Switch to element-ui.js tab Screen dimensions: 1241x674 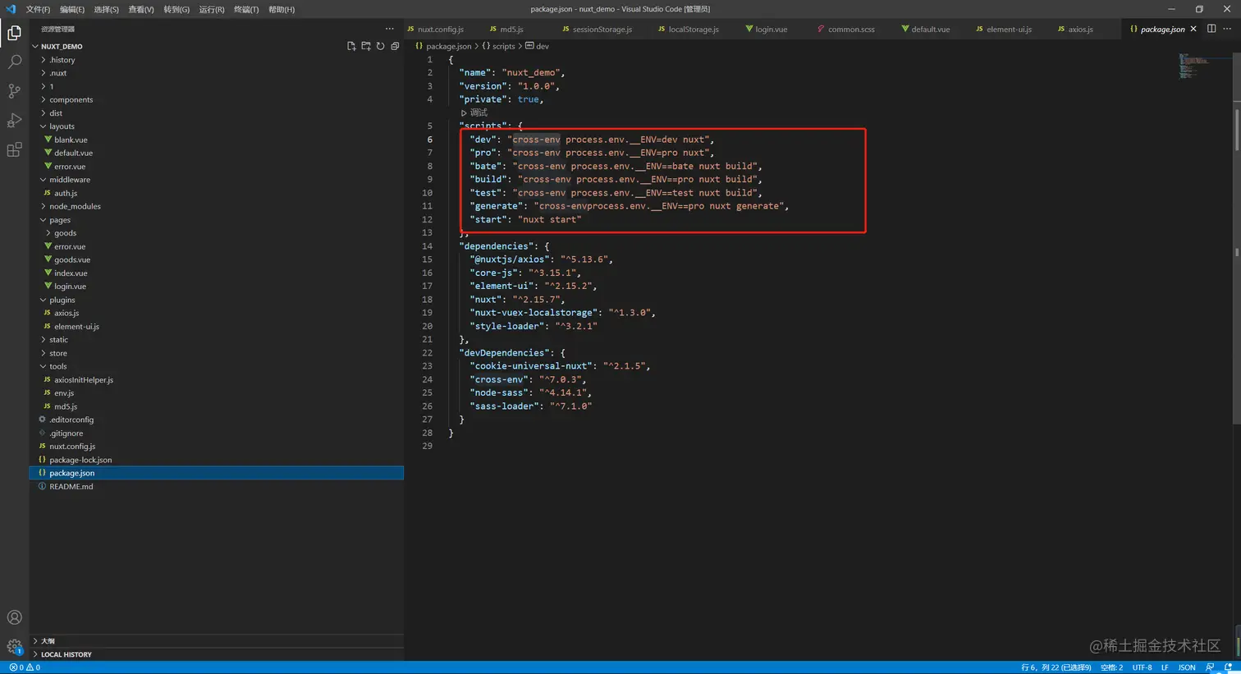tap(1004, 29)
